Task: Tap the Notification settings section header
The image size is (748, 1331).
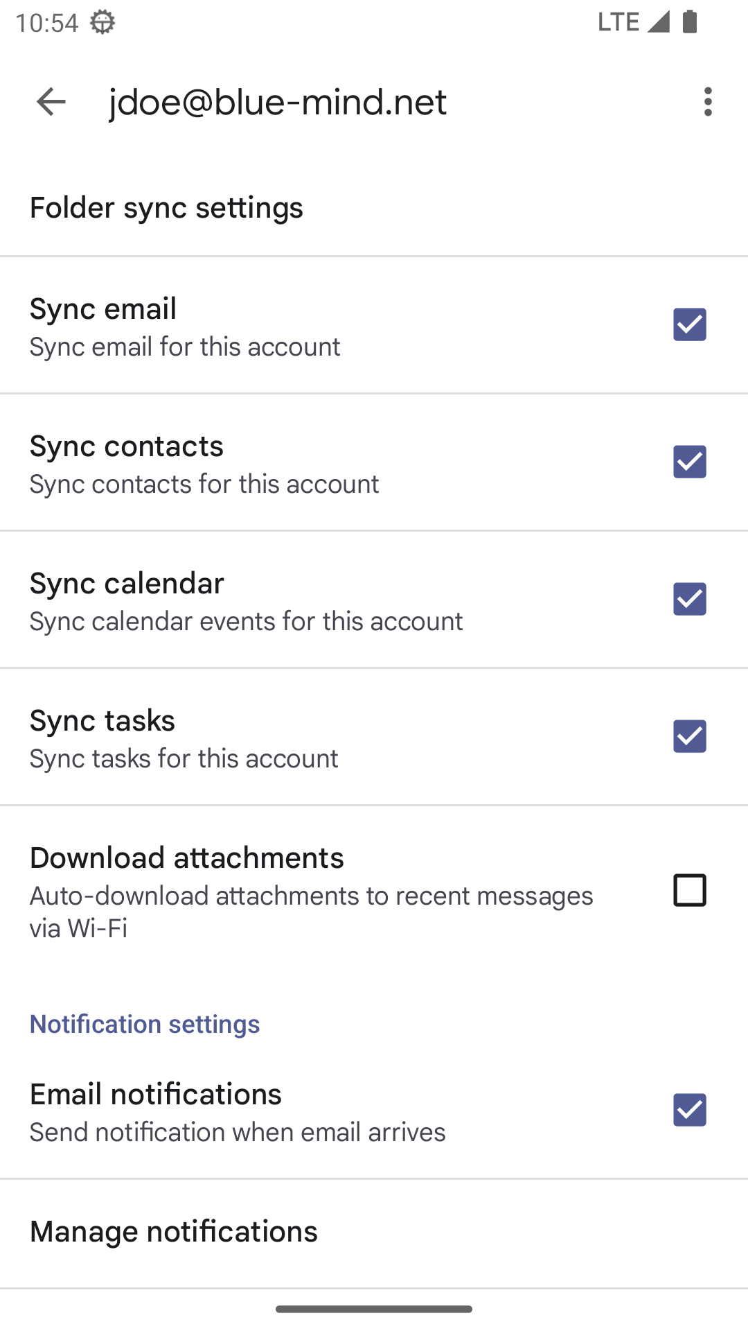Action: pos(145,1024)
